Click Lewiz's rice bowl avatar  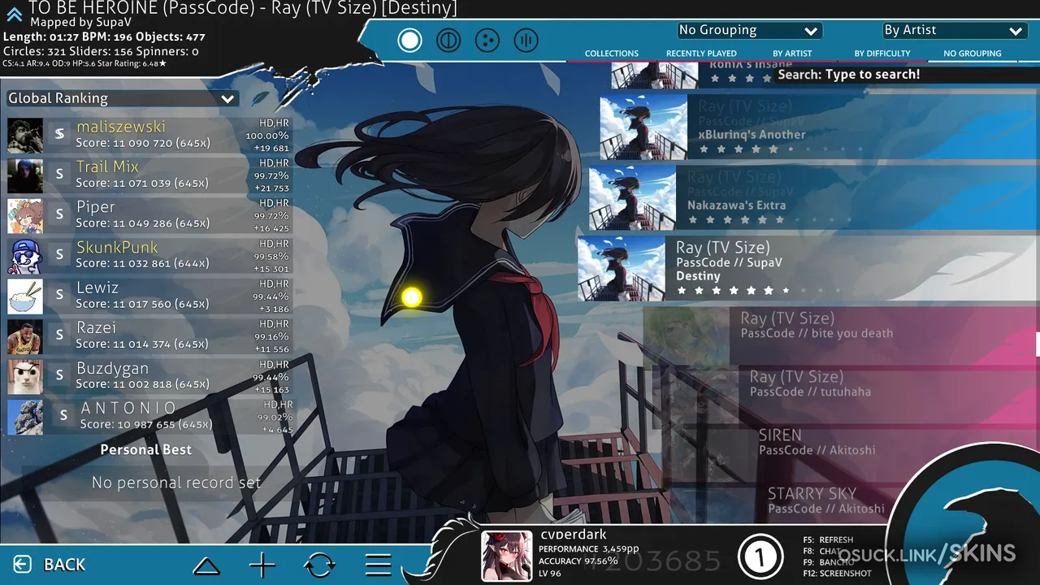(25, 297)
